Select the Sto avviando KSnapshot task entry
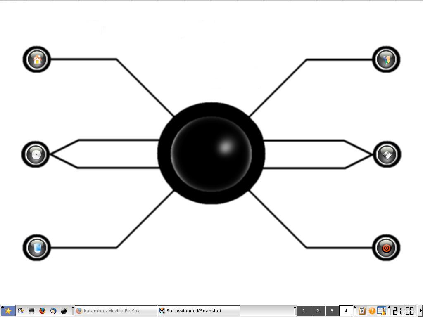The width and height of the screenshot is (423, 317). (x=199, y=311)
